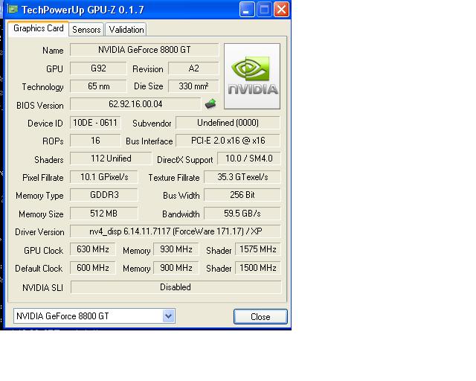Viewport: 476px width, 381px height.
Task: Click the DirectX Support value 10.0 / SM4.0
Action: tap(249, 159)
